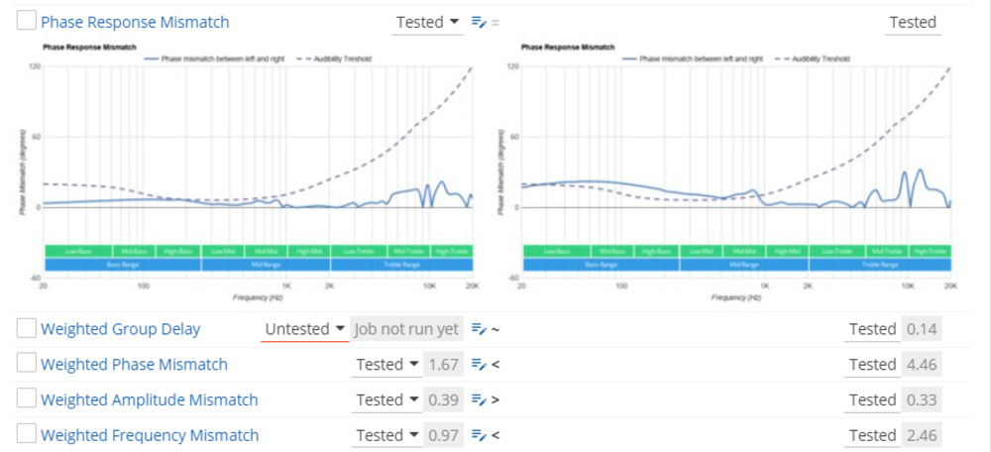Click edit-list icon in Weighted Phase Mismatch row
Image resolution: width=991 pixels, height=452 pixels.
click(x=479, y=365)
